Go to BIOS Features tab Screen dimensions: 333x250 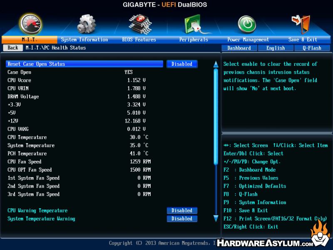point(139,40)
